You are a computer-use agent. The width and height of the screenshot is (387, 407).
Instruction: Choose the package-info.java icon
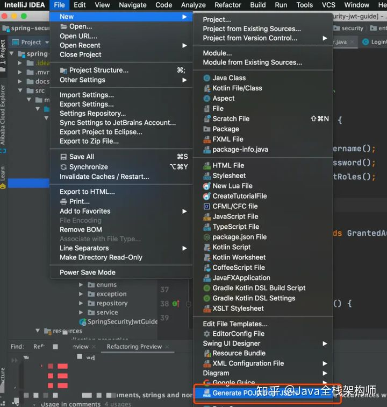[206, 150]
